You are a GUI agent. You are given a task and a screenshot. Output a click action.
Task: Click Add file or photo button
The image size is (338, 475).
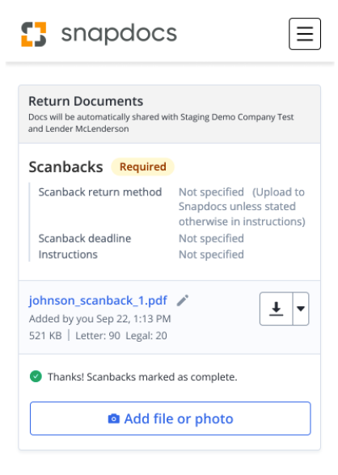(x=171, y=418)
